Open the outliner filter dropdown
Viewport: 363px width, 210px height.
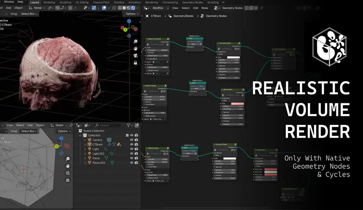tap(129, 125)
